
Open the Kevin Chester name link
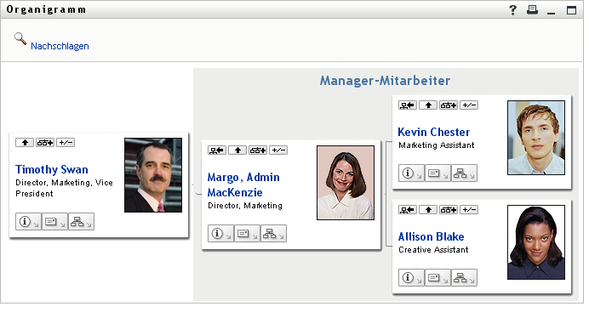point(434,132)
